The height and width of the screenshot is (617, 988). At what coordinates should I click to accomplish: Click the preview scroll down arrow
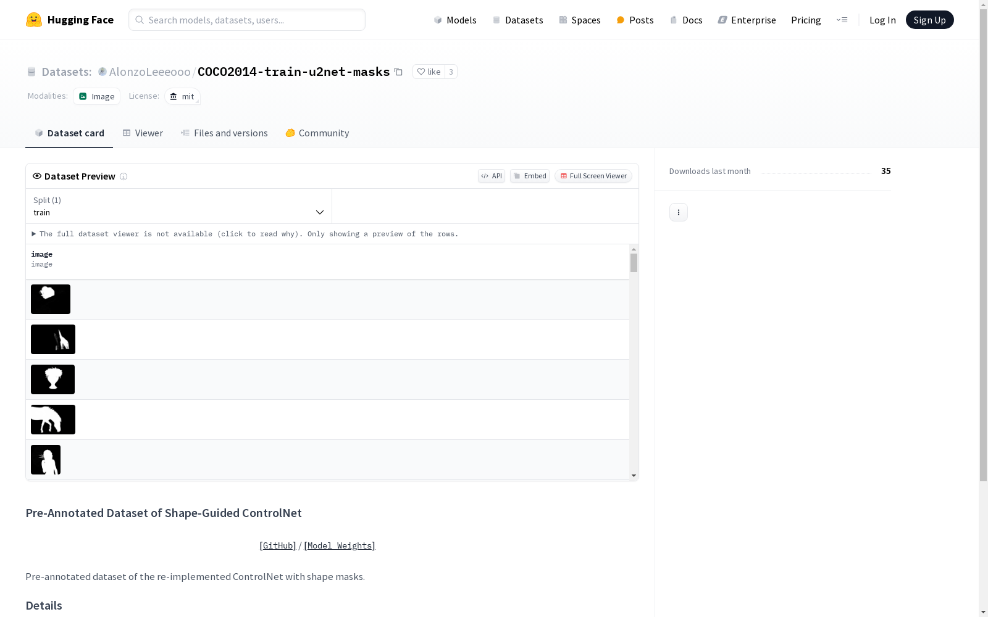[x=634, y=476]
